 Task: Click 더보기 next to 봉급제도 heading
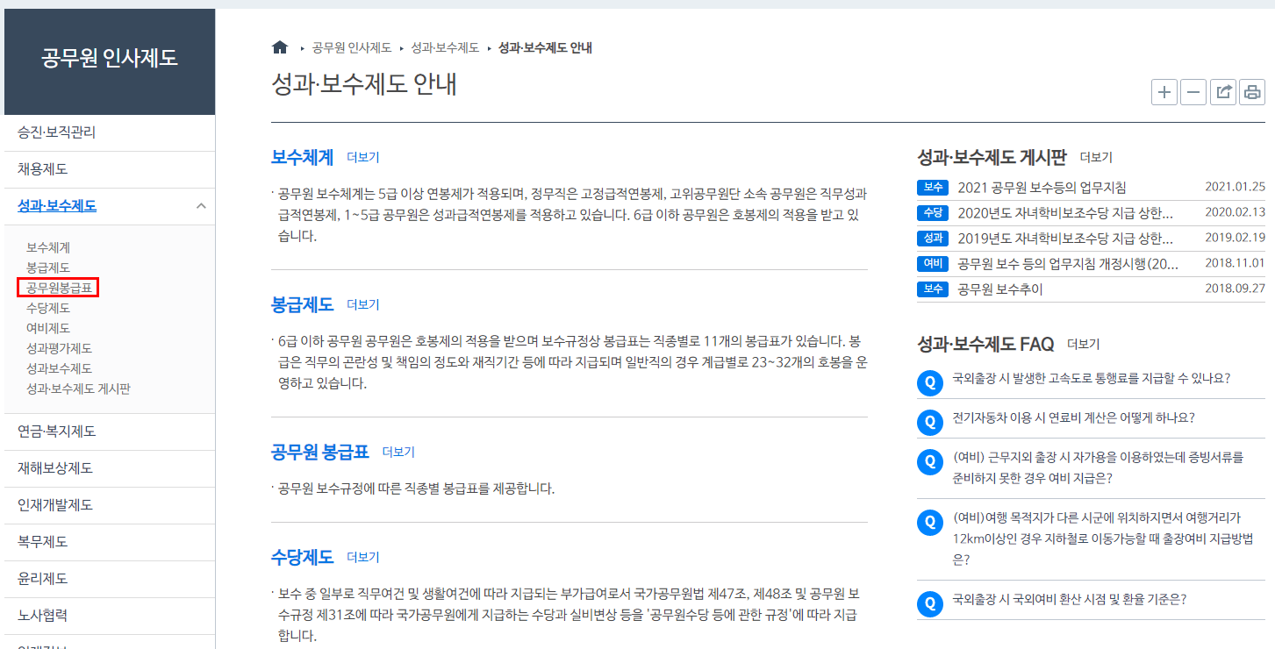tap(363, 304)
